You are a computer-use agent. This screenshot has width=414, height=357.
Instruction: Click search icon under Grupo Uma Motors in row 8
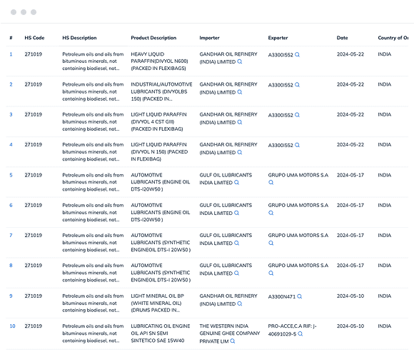[271, 273]
